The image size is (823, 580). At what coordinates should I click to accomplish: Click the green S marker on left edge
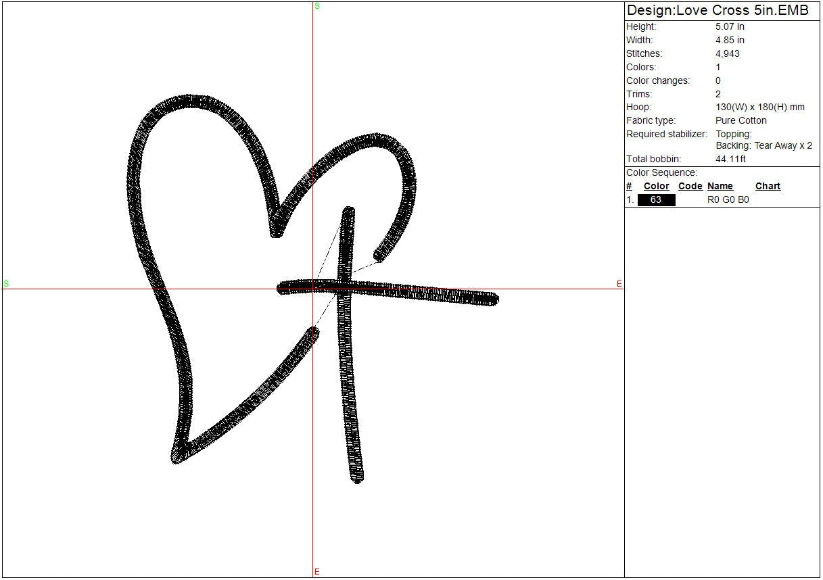pos(6,283)
